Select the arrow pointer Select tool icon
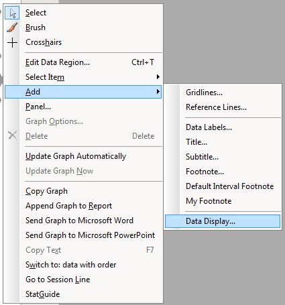Viewport: 285px width, 305px height. 12,13
